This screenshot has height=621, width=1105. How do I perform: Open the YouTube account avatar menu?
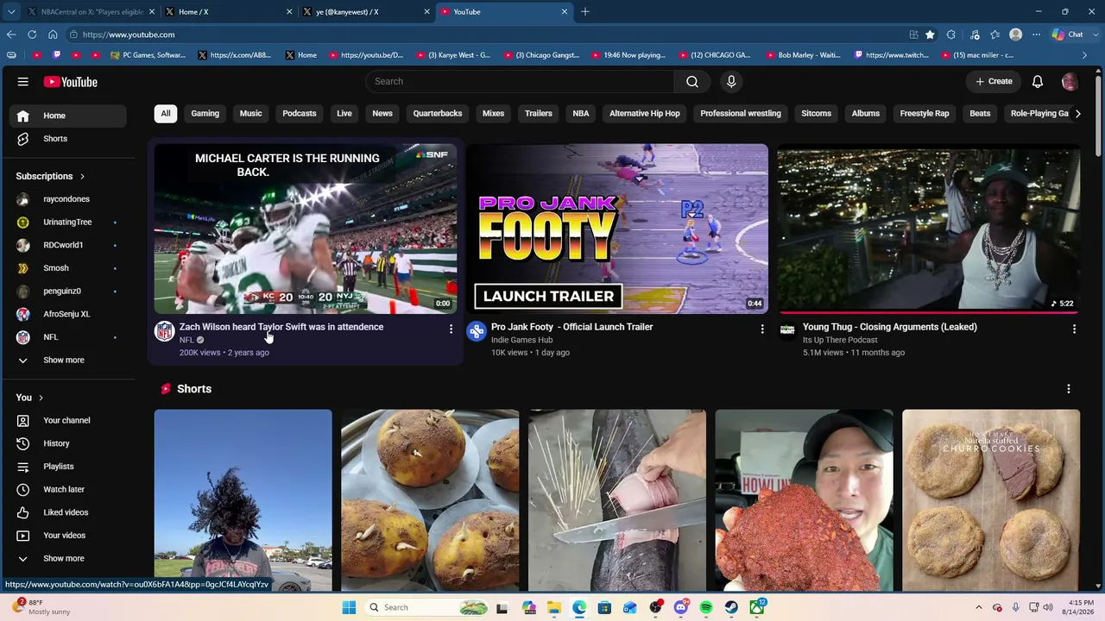tap(1070, 81)
